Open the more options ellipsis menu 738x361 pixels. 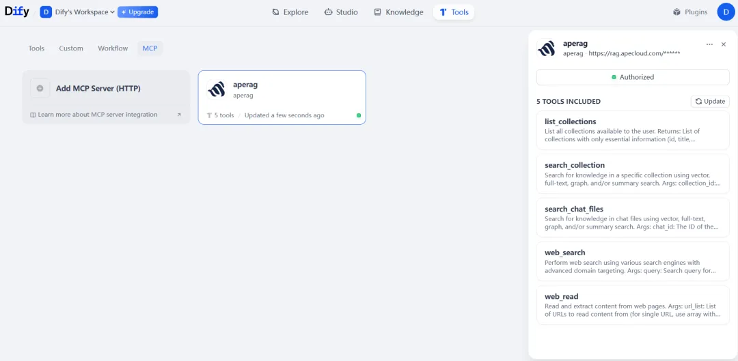tap(709, 44)
